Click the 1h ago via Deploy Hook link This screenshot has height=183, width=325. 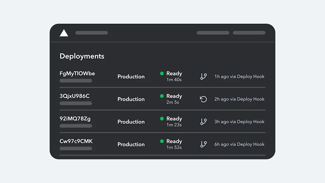239,76
